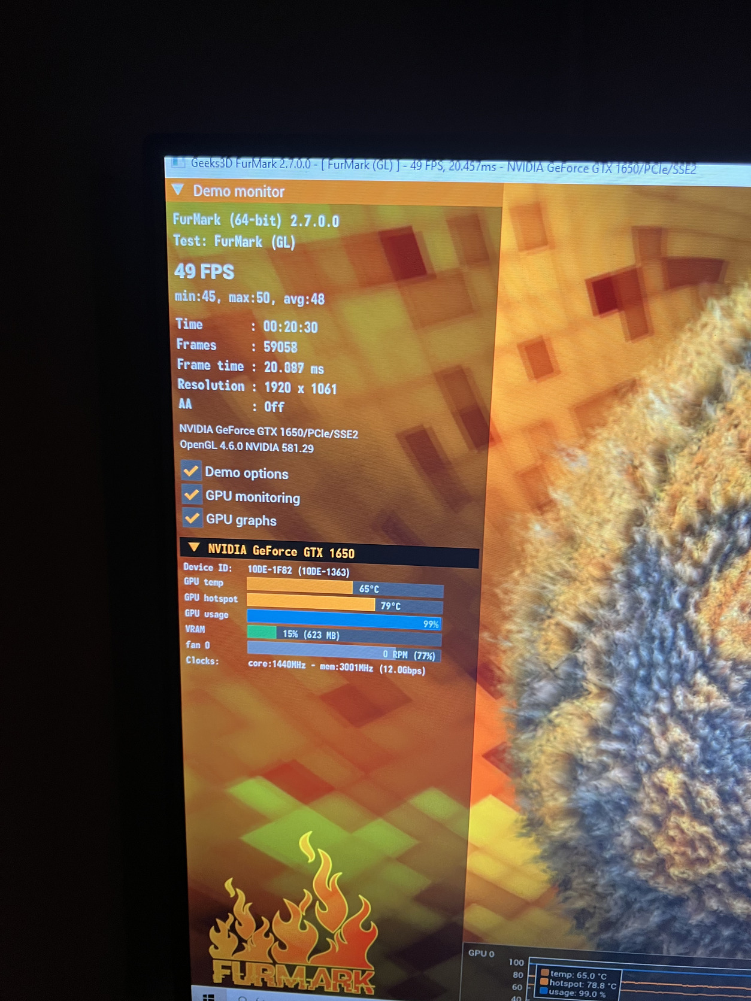Toggle the GPU monitoring checkbox

[x=192, y=495]
